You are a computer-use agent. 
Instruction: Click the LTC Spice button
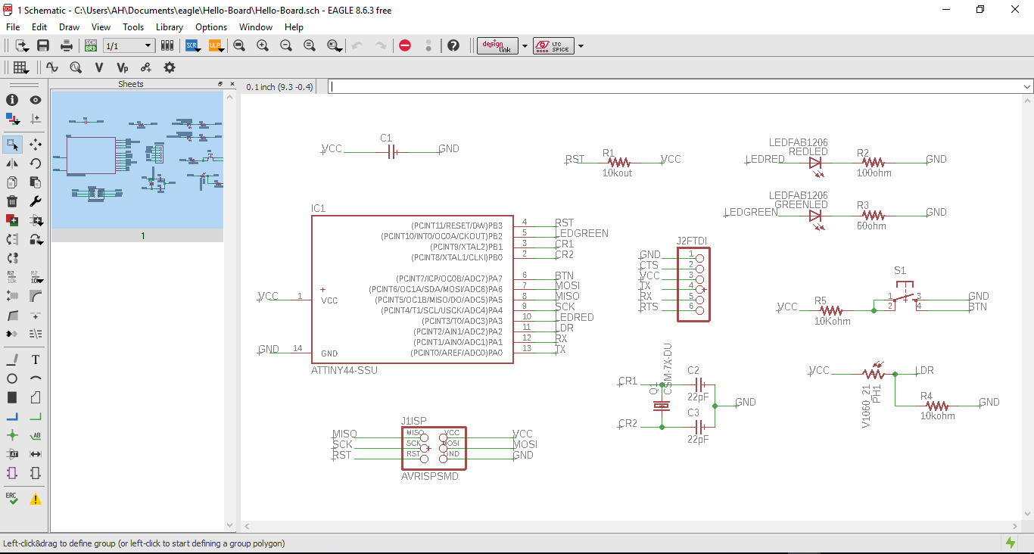(x=553, y=45)
